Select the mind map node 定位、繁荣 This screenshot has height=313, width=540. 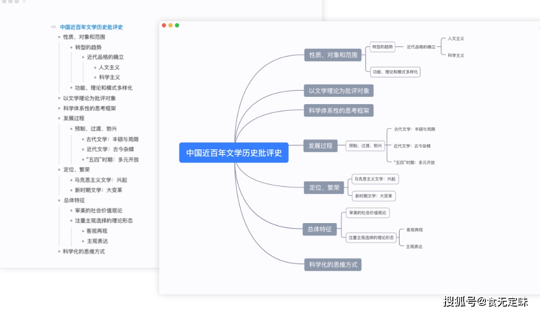(x=324, y=188)
